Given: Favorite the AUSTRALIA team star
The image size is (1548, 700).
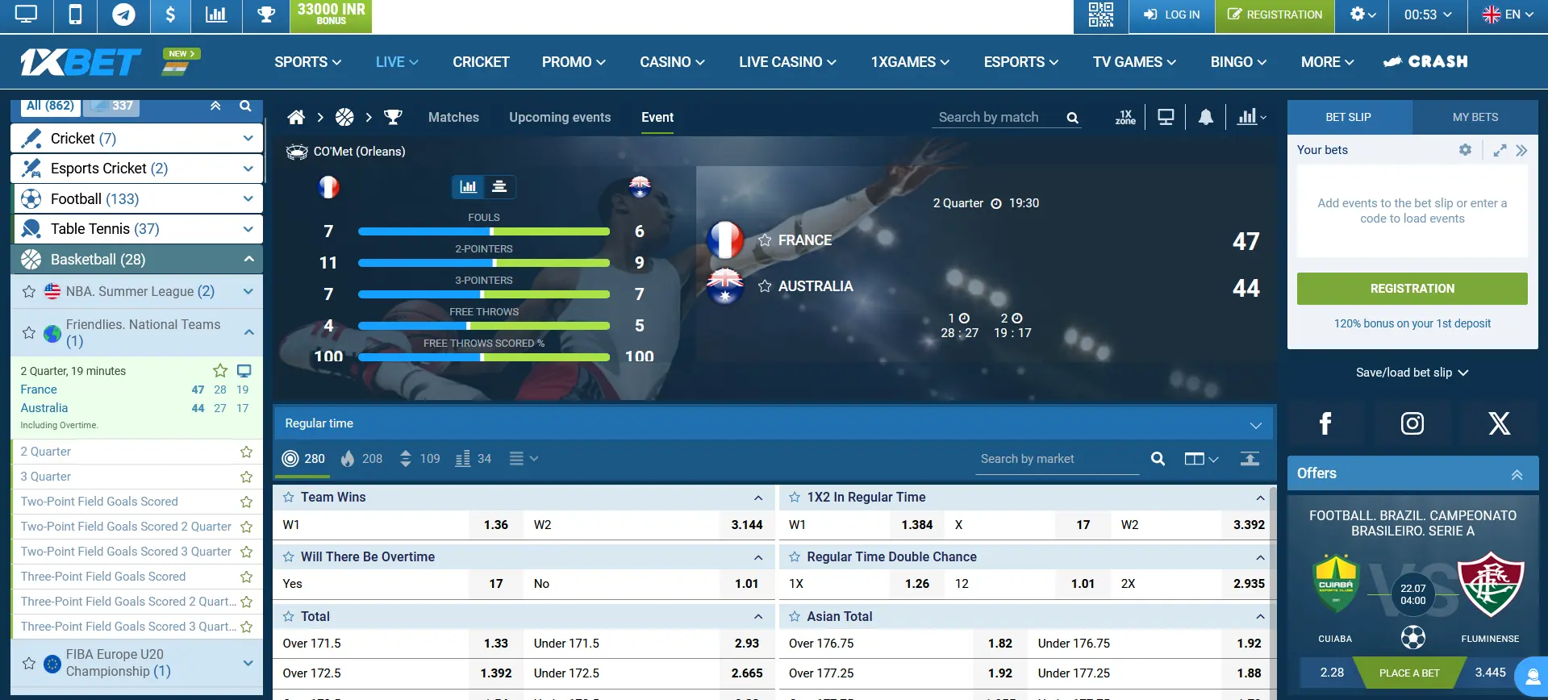Looking at the screenshot, I should point(765,286).
